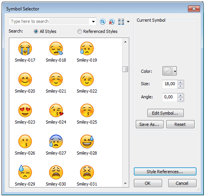Open the search box dropdown arrow
205x196 pixels.
click(93, 22)
